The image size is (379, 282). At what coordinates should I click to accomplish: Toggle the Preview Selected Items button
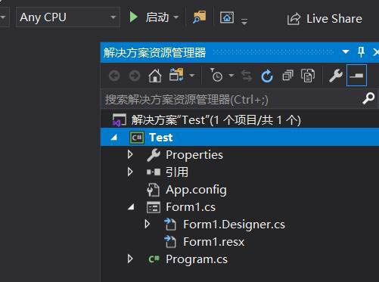coord(356,76)
